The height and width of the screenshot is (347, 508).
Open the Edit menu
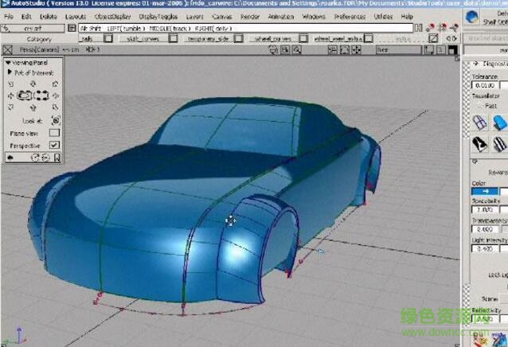pos(26,17)
